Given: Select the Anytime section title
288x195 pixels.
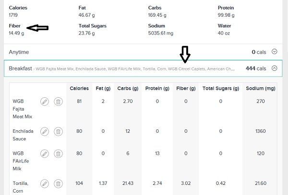Looking at the screenshot, I should 19,52.
